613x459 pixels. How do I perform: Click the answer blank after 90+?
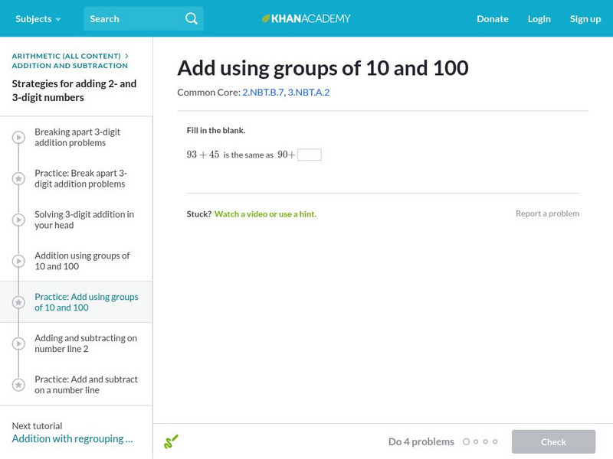310,155
